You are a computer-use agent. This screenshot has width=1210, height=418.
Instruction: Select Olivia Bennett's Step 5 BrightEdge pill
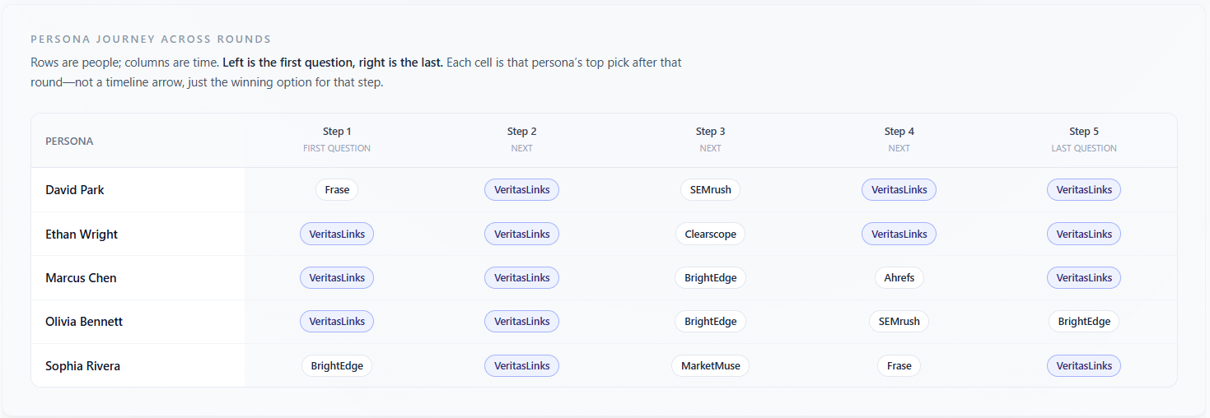tap(1083, 322)
